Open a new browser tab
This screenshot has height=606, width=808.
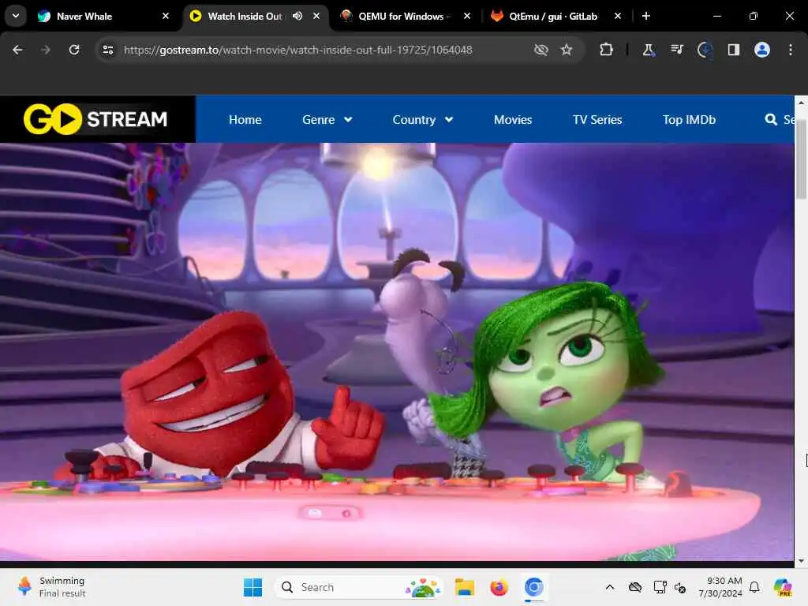(646, 16)
